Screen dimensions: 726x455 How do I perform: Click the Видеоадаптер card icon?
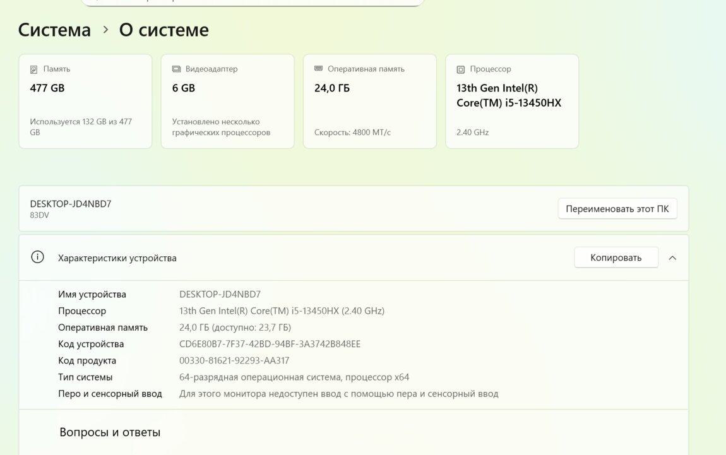(176, 69)
